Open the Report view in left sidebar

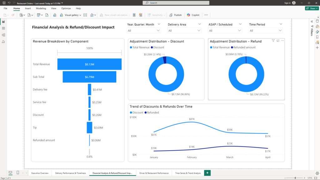pyautogui.click(x=3, y=22)
